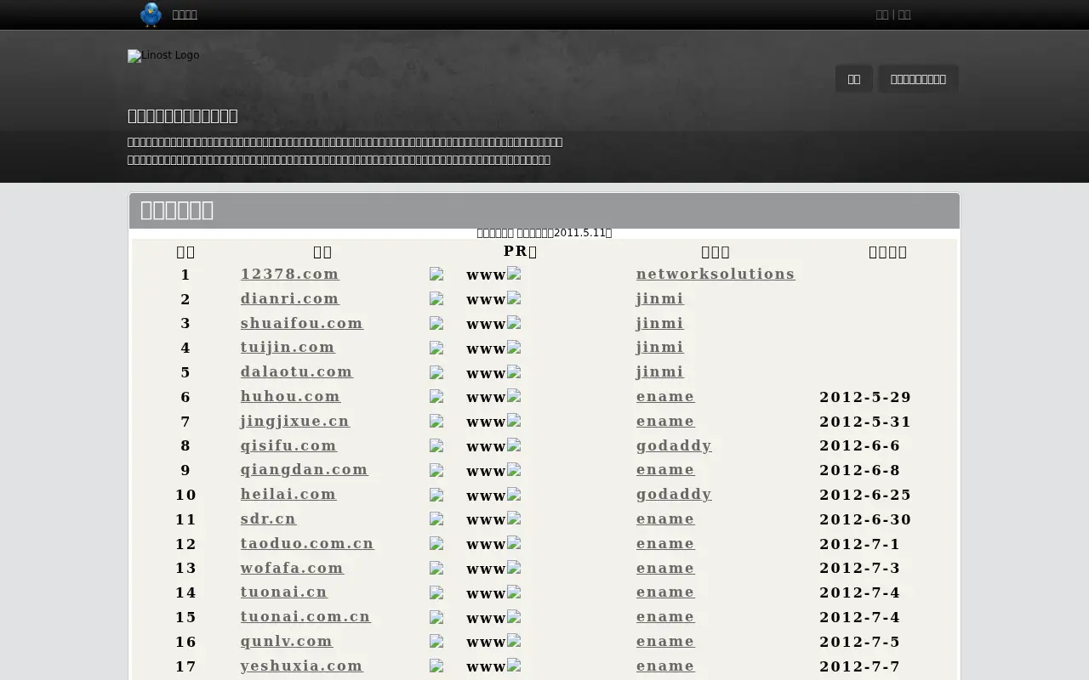Click godaddy registrar in qisifu.com row
1089x680 pixels.
click(674, 445)
